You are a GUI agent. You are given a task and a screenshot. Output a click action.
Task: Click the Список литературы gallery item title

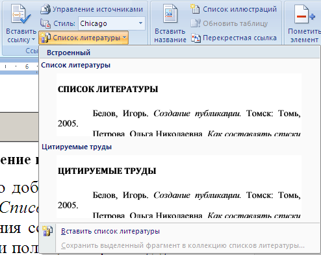75,65
